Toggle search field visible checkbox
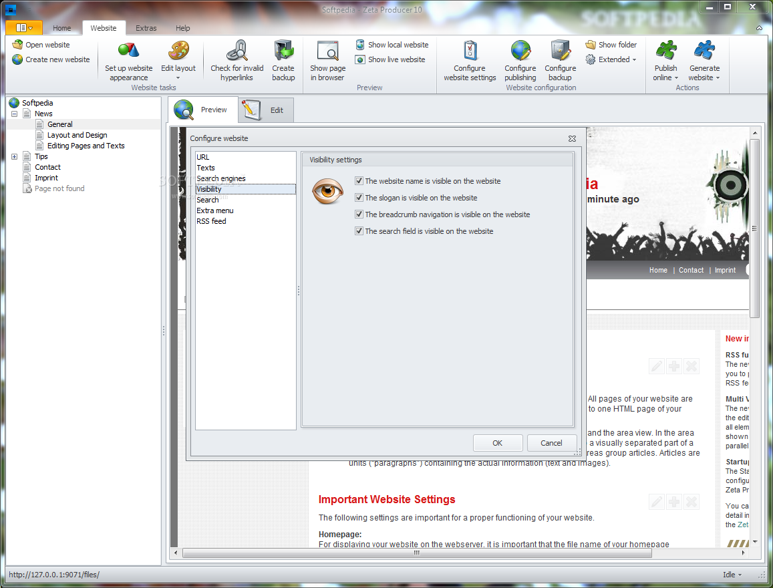The image size is (773, 588). click(359, 231)
